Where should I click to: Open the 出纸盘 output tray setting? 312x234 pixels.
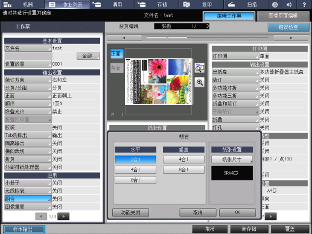pos(235,72)
